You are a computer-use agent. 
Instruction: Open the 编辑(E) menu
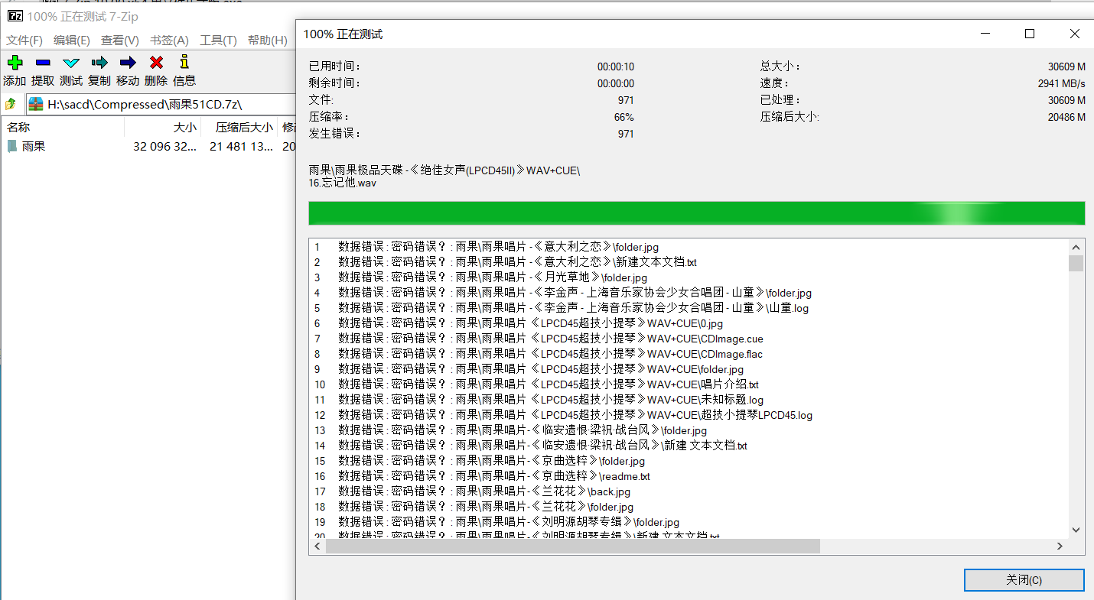72,41
